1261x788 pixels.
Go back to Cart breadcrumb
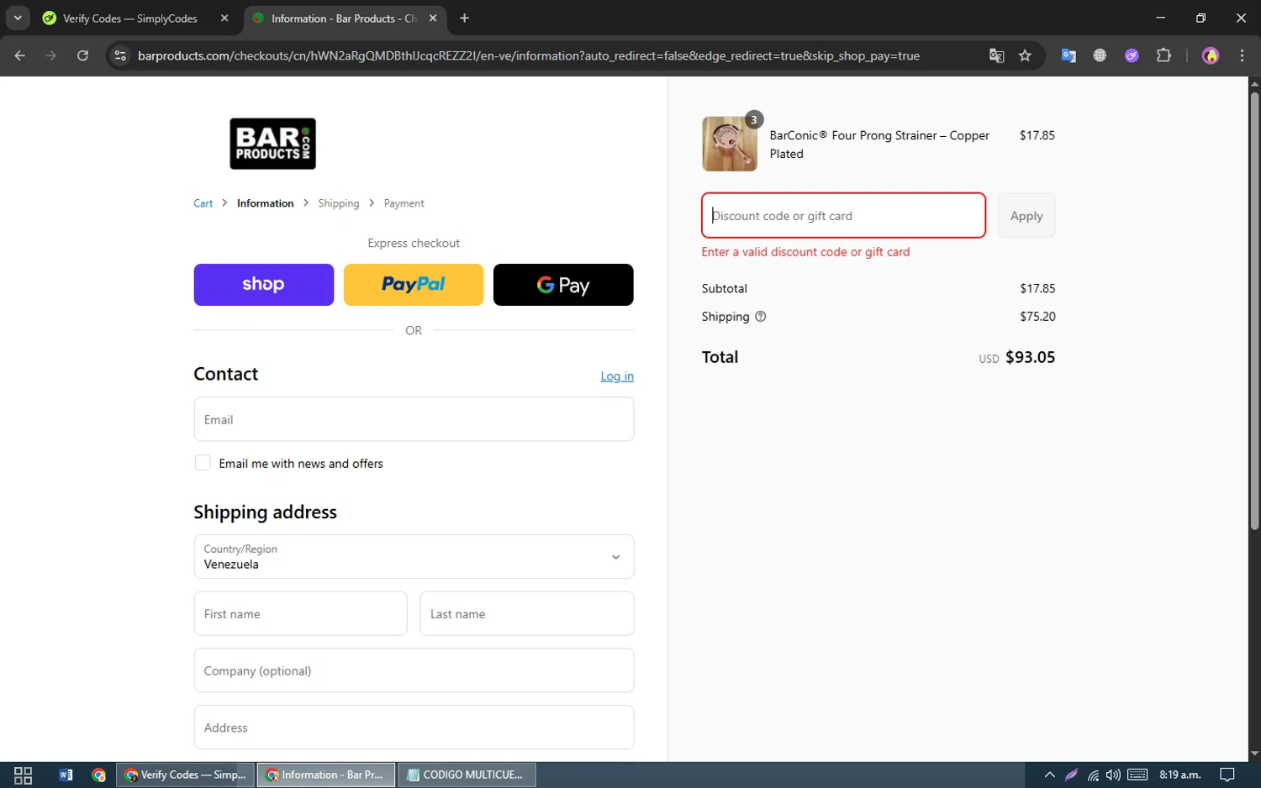coord(203,203)
